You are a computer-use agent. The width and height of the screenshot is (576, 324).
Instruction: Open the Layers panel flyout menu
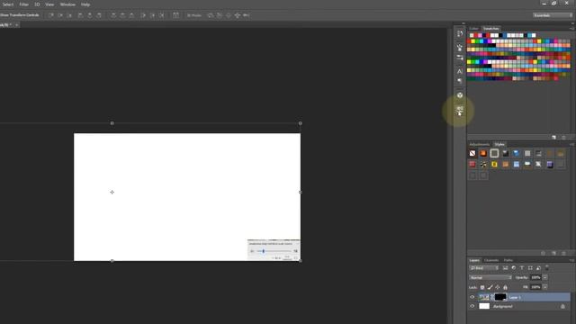[x=572, y=260]
